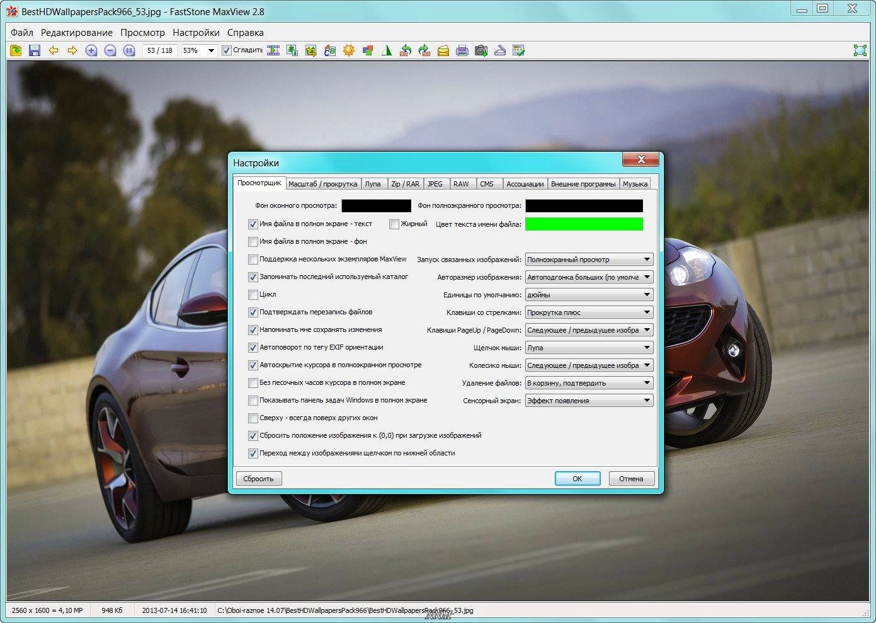Go to next image with right arrow
The width and height of the screenshot is (876, 623).
[72, 50]
